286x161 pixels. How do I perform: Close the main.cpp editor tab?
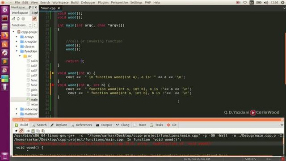tap(59, 8)
